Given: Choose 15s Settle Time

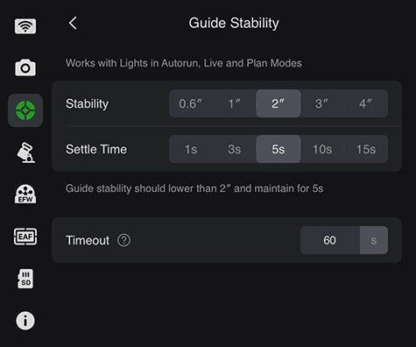Looking at the screenshot, I should pyautogui.click(x=366, y=149).
